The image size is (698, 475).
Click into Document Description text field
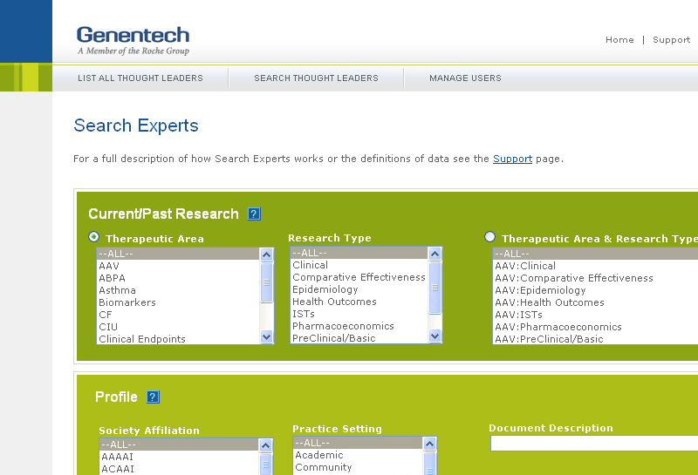(x=593, y=444)
